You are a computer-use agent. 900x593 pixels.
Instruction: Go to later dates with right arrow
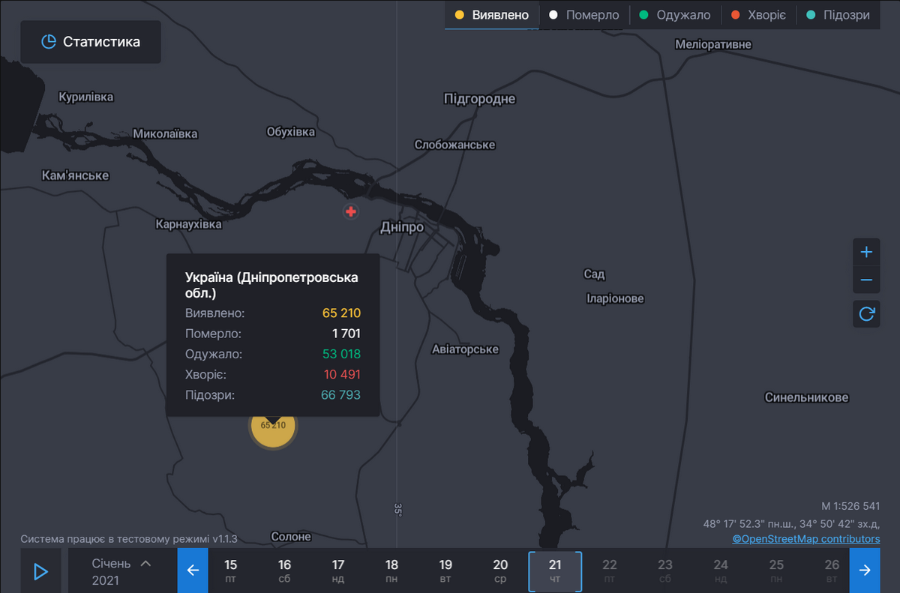click(865, 571)
